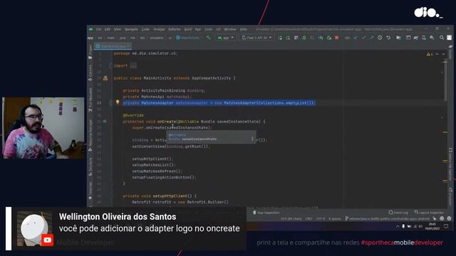Click the red Stop button in toolbar
This screenshot has height=256, width=456.
click(337, 38)
